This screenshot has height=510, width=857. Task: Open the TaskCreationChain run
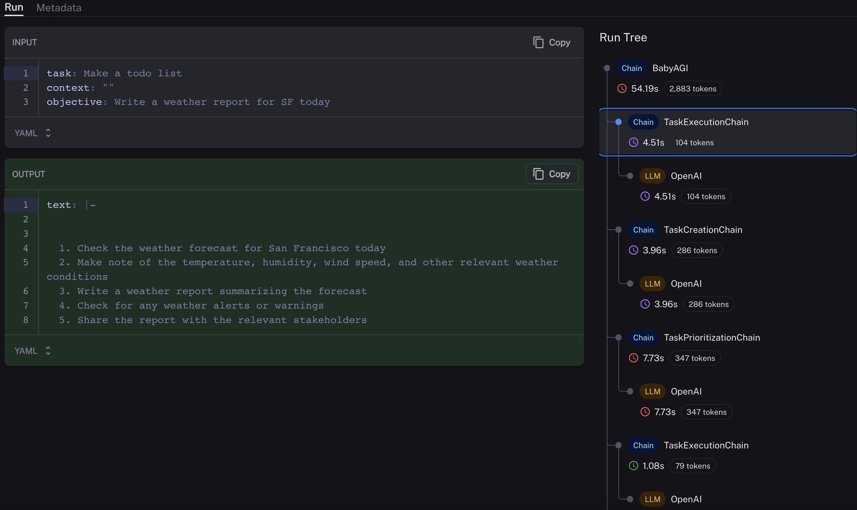(x=703, y=230)
